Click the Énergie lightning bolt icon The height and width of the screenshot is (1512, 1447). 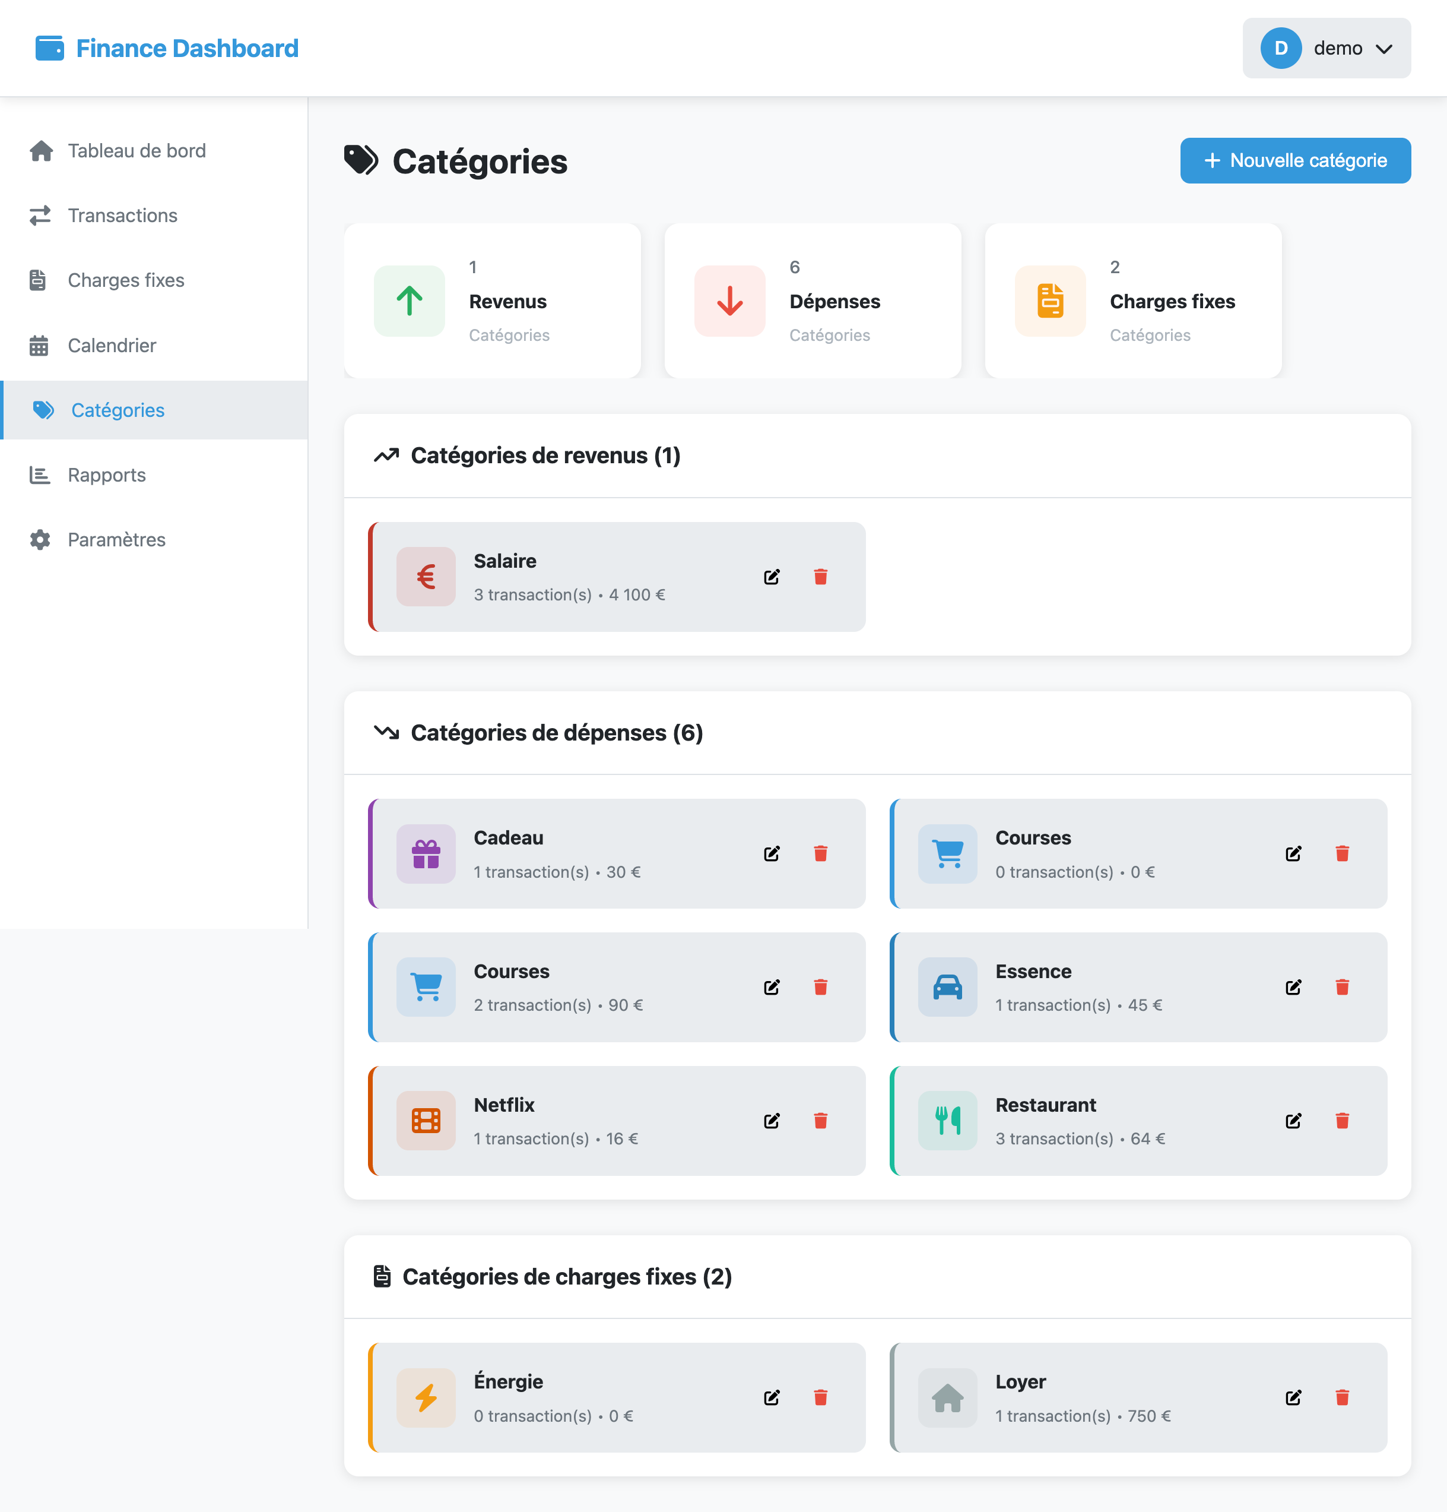pyautogui.click(x=426, y=1397)
